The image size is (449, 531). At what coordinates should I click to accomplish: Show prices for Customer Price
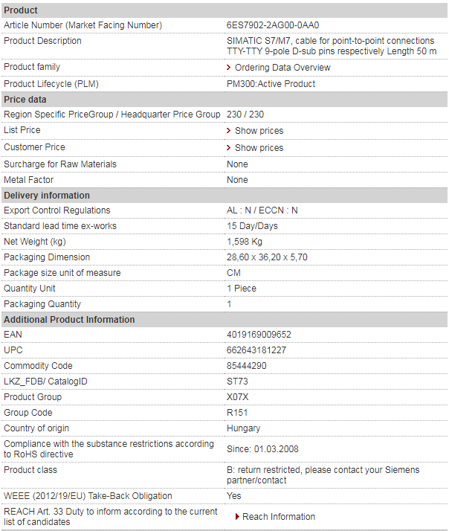[x=259, y=148]
